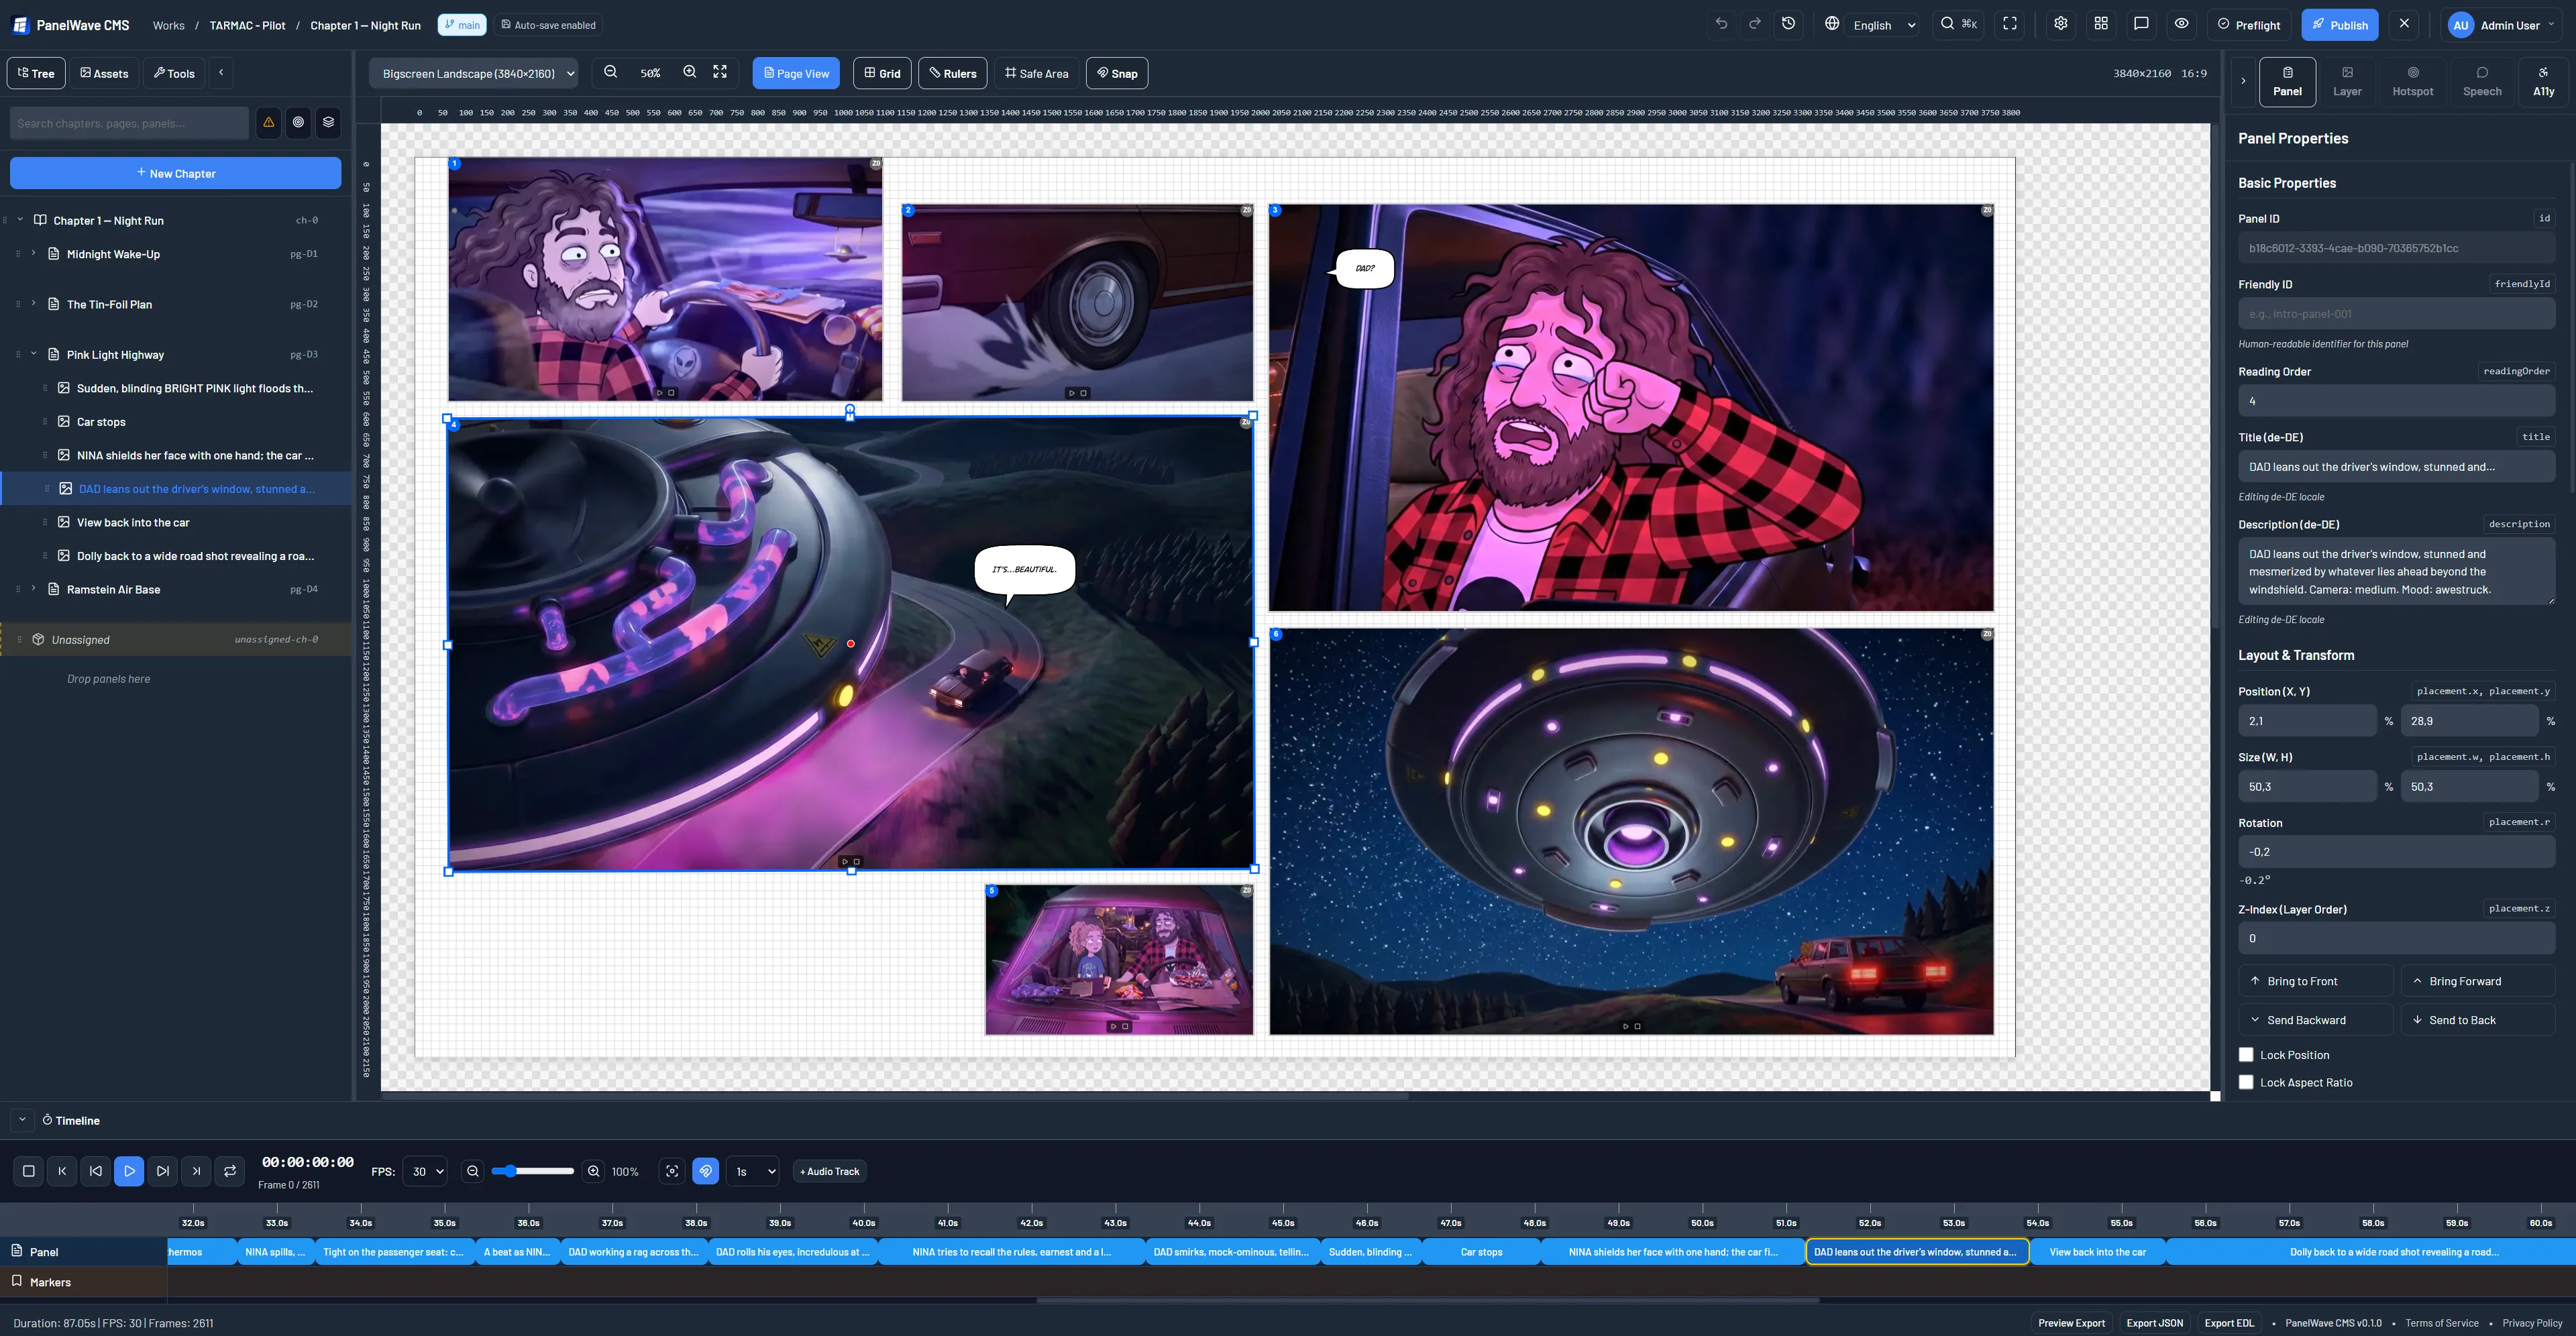This screenshot has height=1336, width=2576.
Task: Collapse the Timeline panel chevron
Action: 22,1120
